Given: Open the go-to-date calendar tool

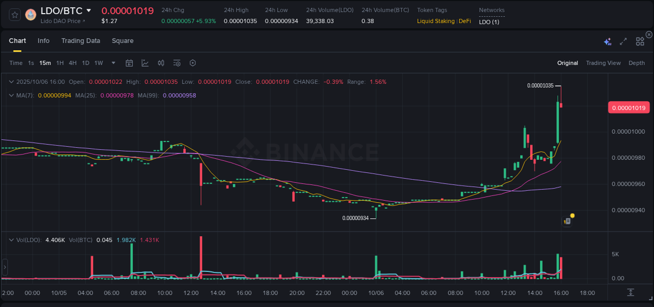Looking at the screenshot, I should pyautogui.click(x=129, y=63).
